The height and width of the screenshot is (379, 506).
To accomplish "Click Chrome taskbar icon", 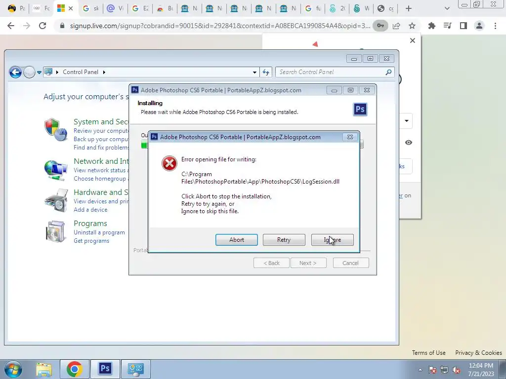I will coord(74,369).
